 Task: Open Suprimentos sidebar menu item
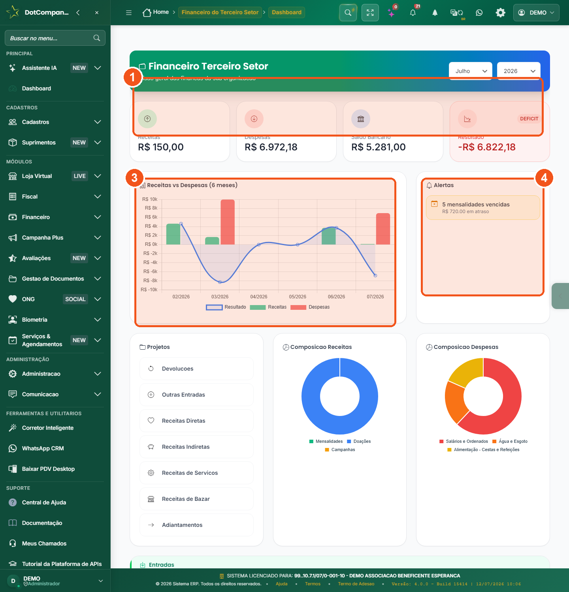55,142
